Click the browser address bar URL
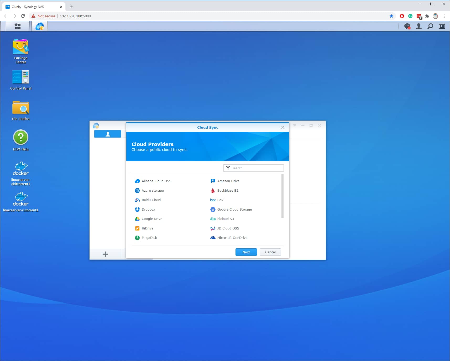The height and width of the screenshot is (361, 450). [75, 16]
